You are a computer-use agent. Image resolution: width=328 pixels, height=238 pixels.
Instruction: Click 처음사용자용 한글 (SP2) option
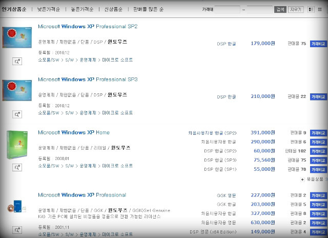[x=212, y=133]
